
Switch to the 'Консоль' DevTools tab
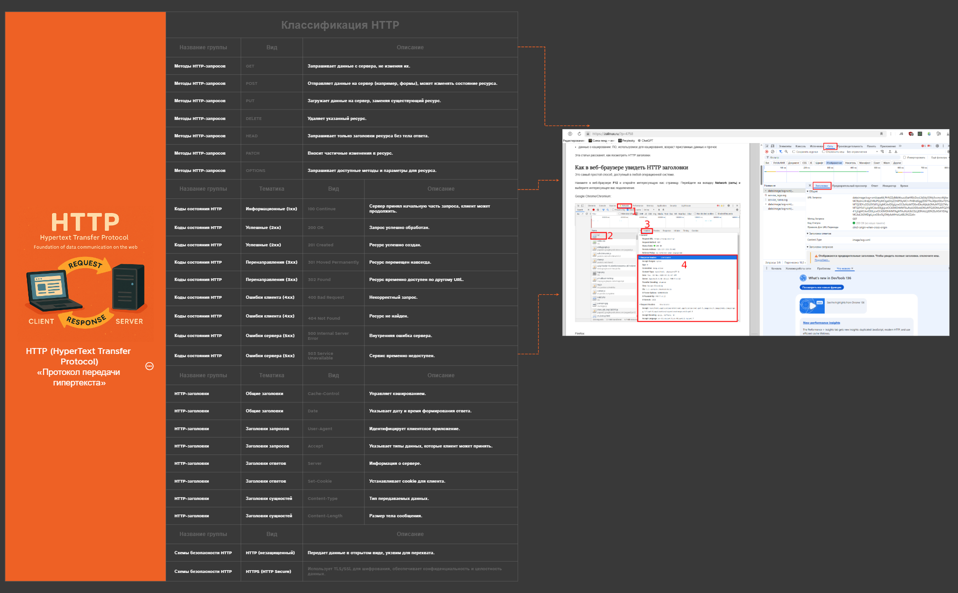801,146
